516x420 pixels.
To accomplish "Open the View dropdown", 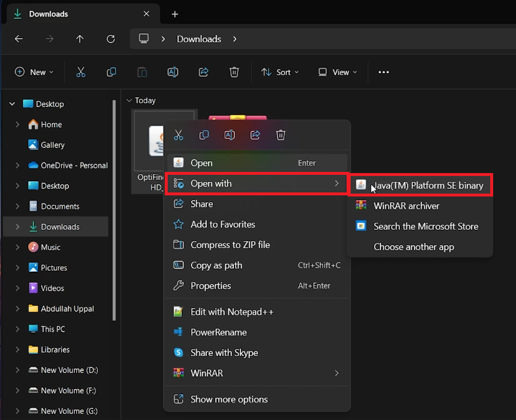I will click(338, 72).
